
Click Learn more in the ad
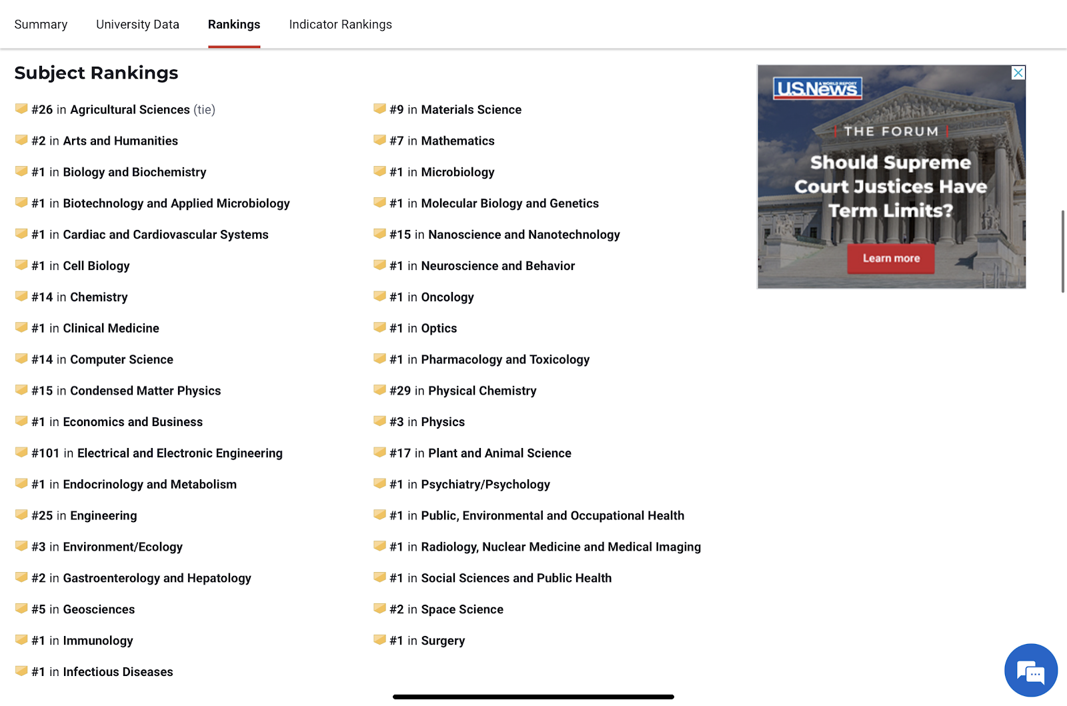[x=891, y=259]
